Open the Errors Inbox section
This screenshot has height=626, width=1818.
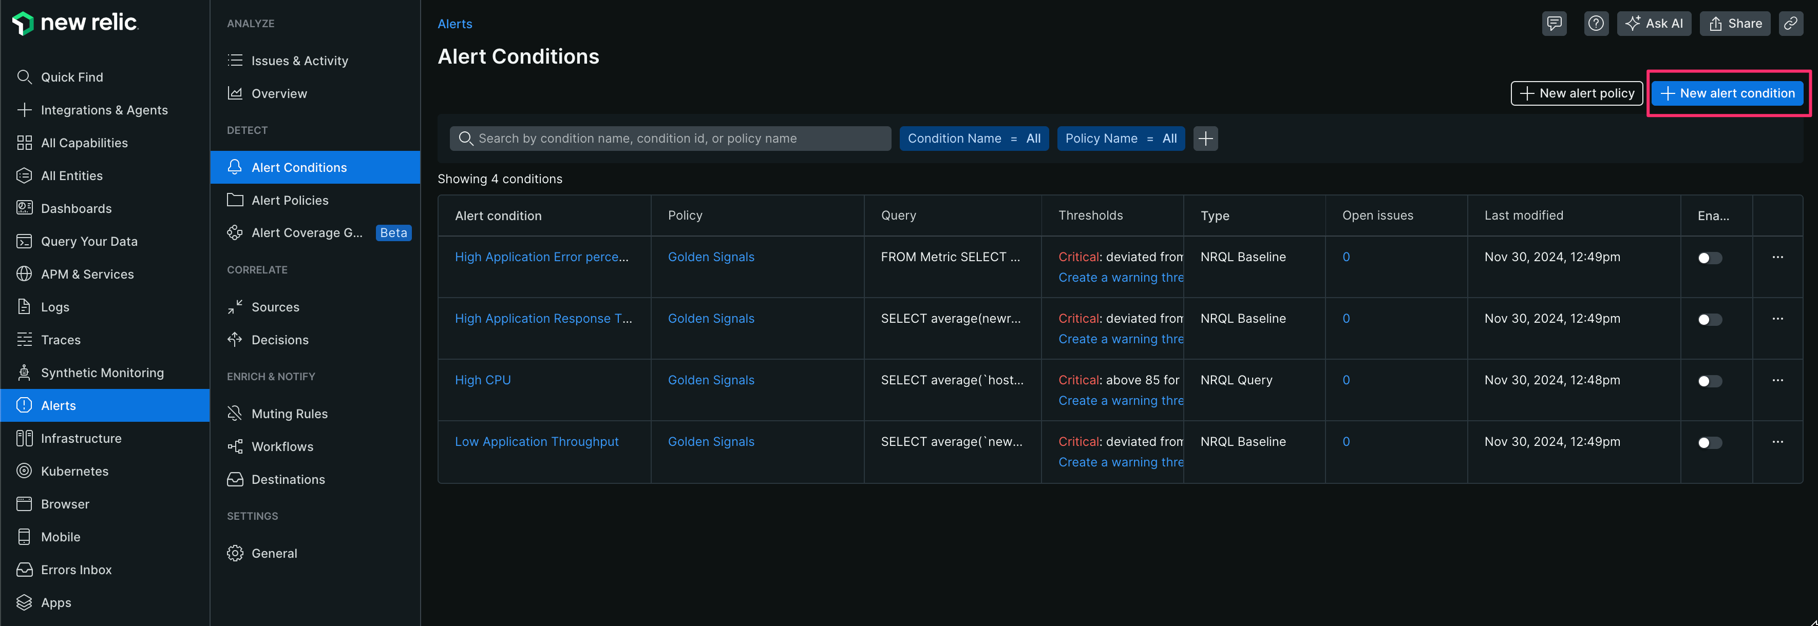coord(75,570)
